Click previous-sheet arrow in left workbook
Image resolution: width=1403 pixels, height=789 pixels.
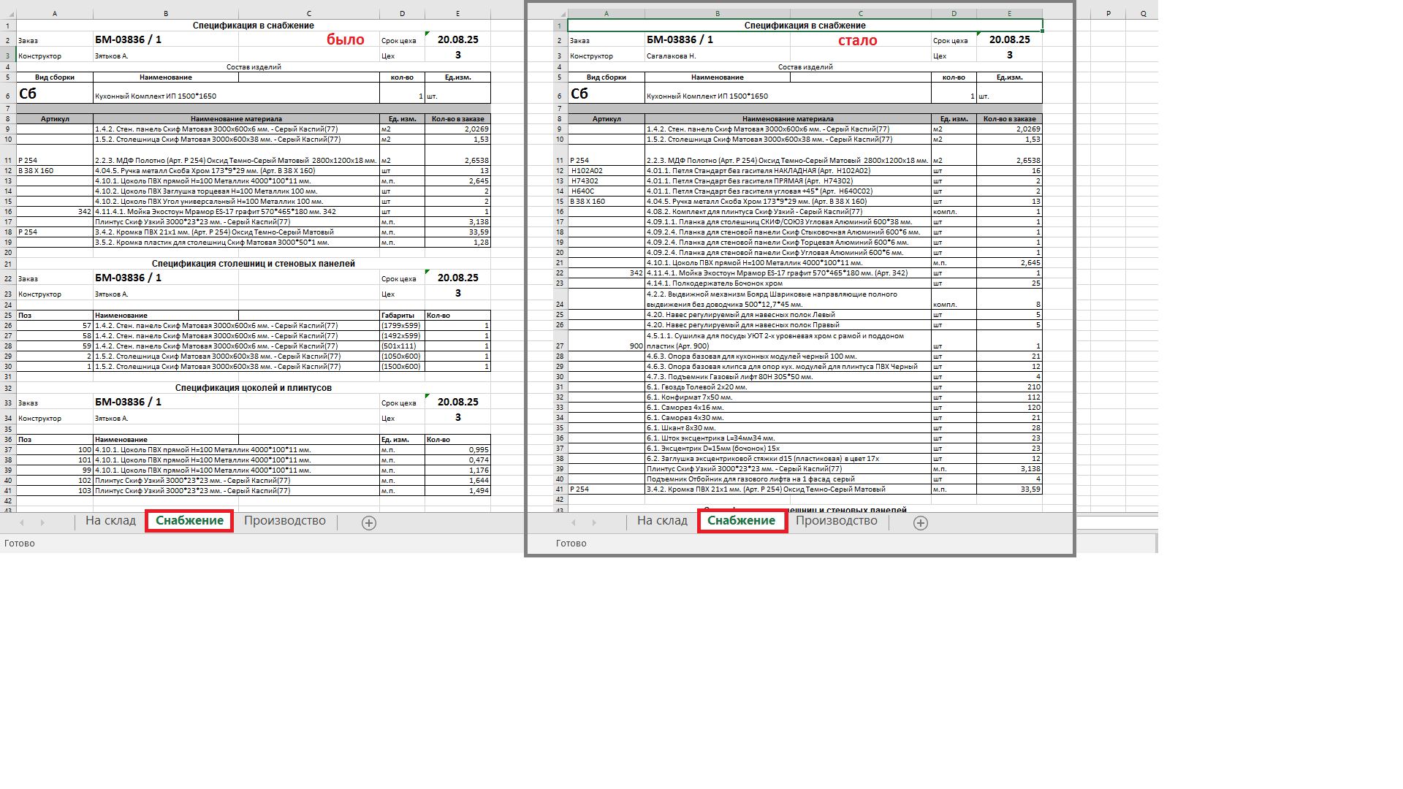[x=22, y=523]
